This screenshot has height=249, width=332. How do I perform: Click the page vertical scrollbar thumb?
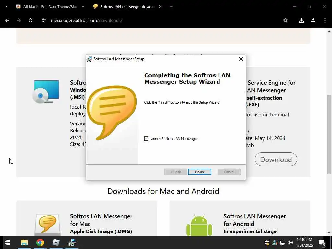(x=329, y=134)
